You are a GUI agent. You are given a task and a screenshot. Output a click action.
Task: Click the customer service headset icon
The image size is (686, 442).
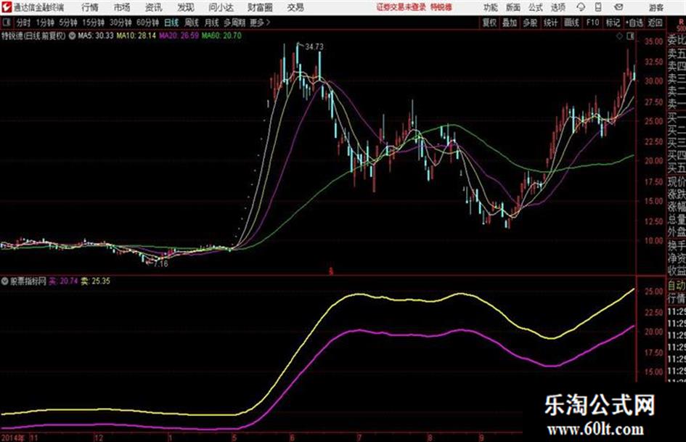581,7
